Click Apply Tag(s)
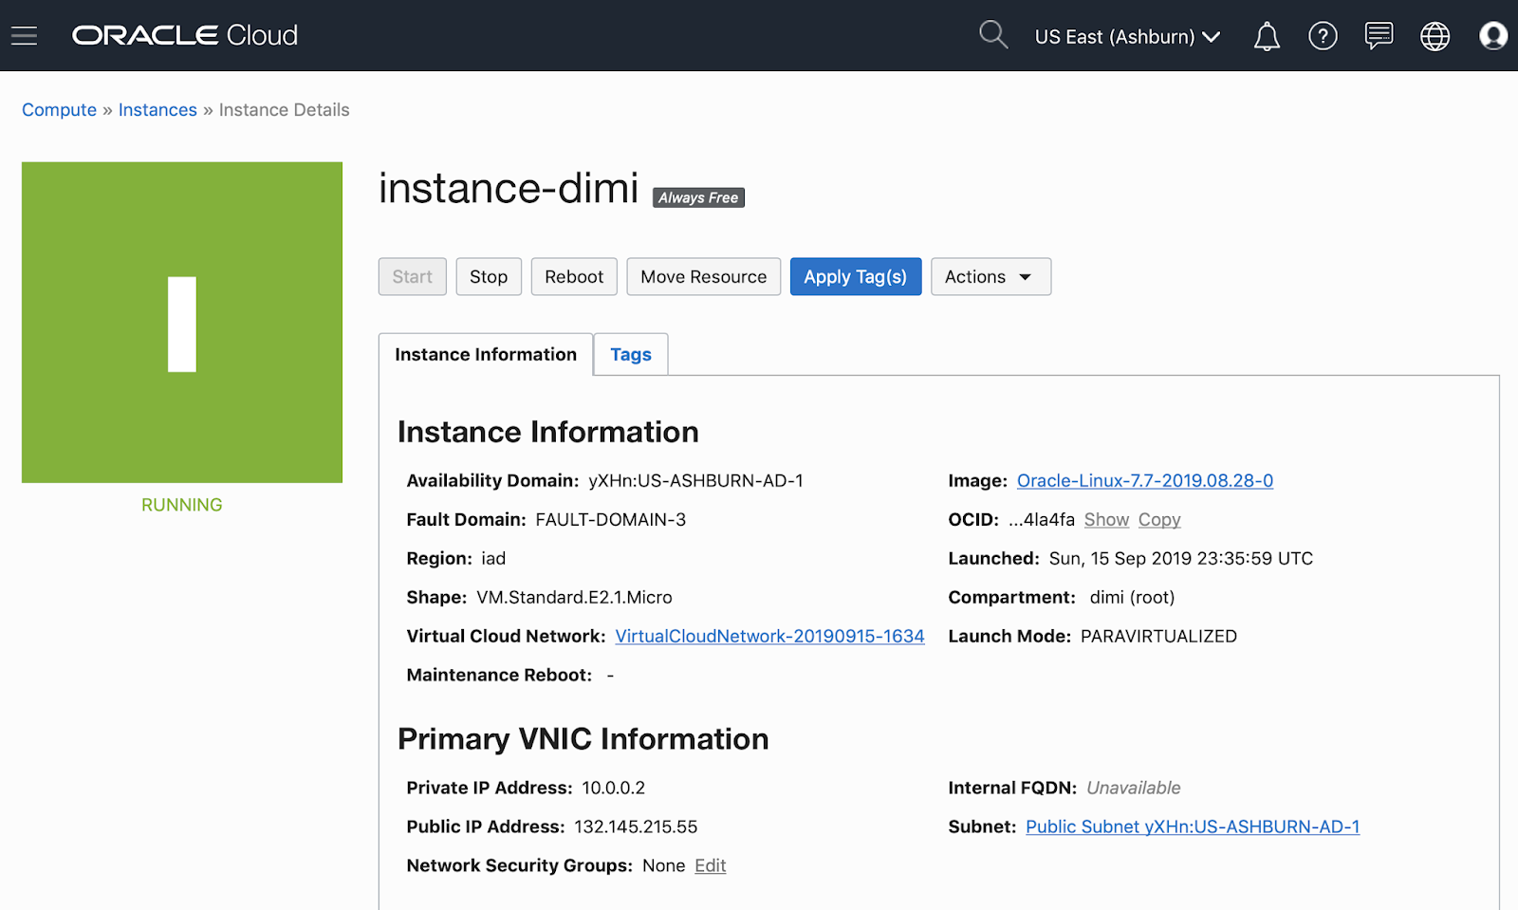The image size is (1518, 910). (x=855, y=276)
